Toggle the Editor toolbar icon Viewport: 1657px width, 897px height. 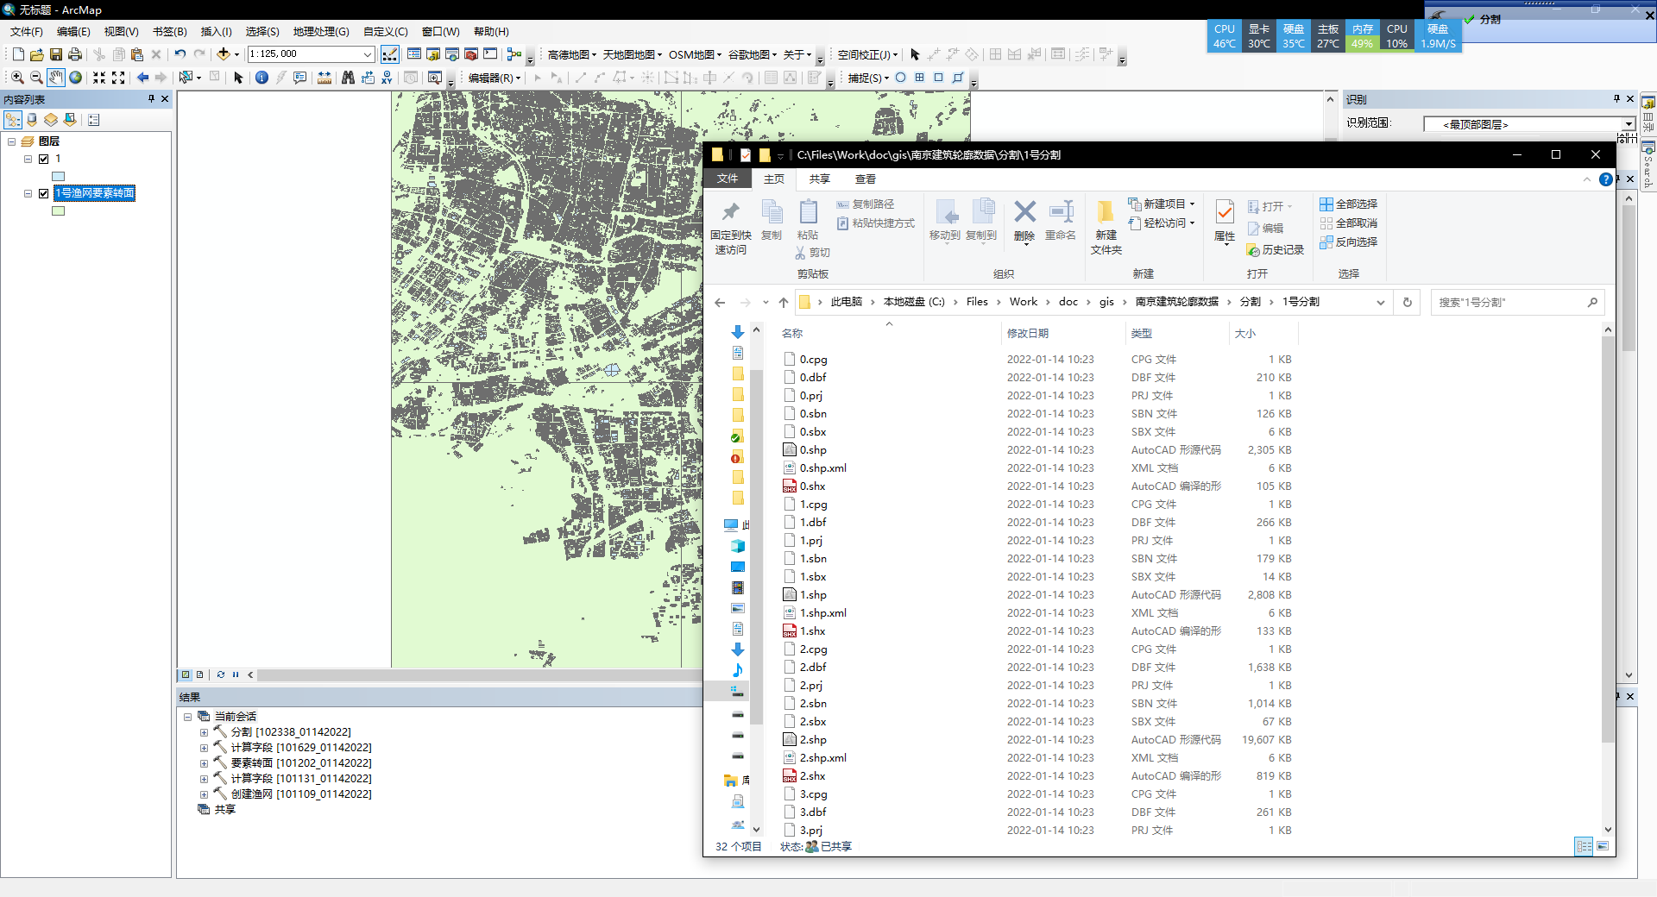click(390, 54)
